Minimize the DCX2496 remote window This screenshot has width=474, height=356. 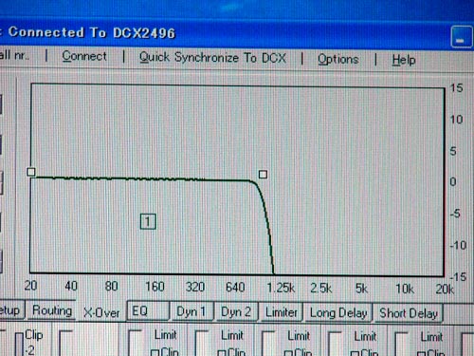pos(461,37)
